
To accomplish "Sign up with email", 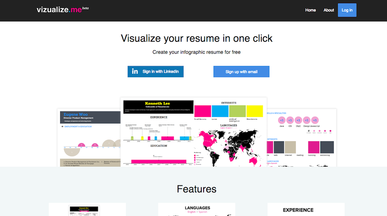I will click(x=241, y=71).
